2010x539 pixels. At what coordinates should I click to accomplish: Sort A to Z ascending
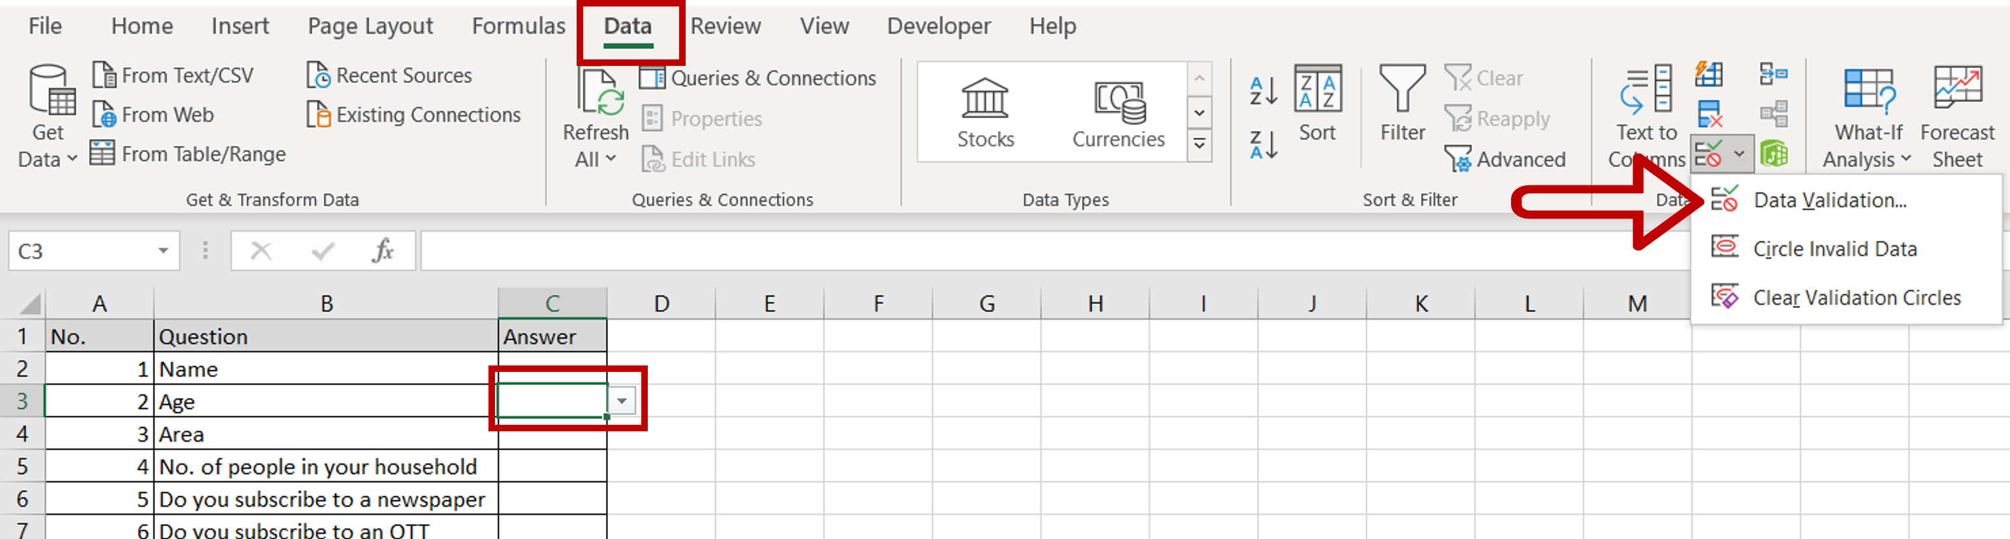click(1264, 91)
